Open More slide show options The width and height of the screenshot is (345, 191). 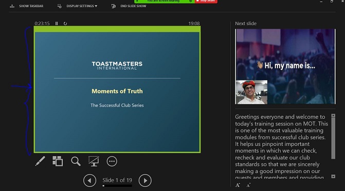coord(112,161)
